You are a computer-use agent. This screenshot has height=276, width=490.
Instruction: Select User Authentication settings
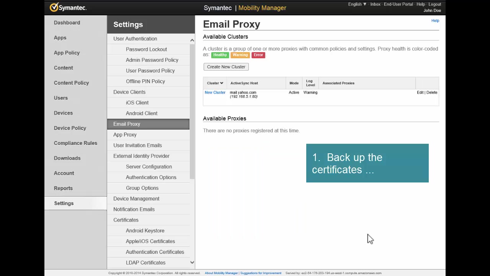pyautogui.click(x=135, y=39)
